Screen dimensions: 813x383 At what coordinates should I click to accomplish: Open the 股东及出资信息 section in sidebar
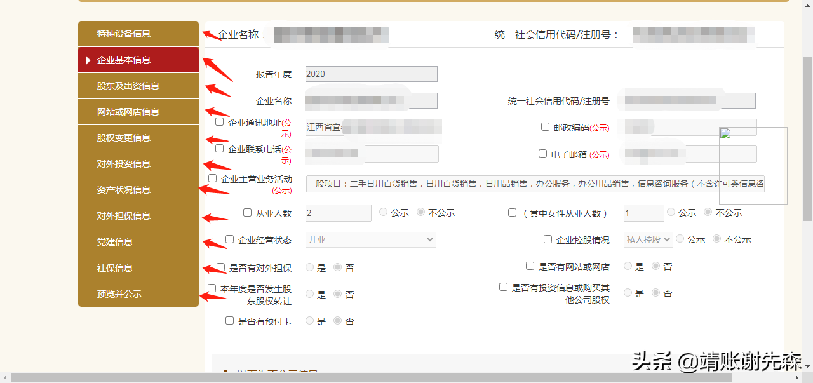tap(138, 86)
